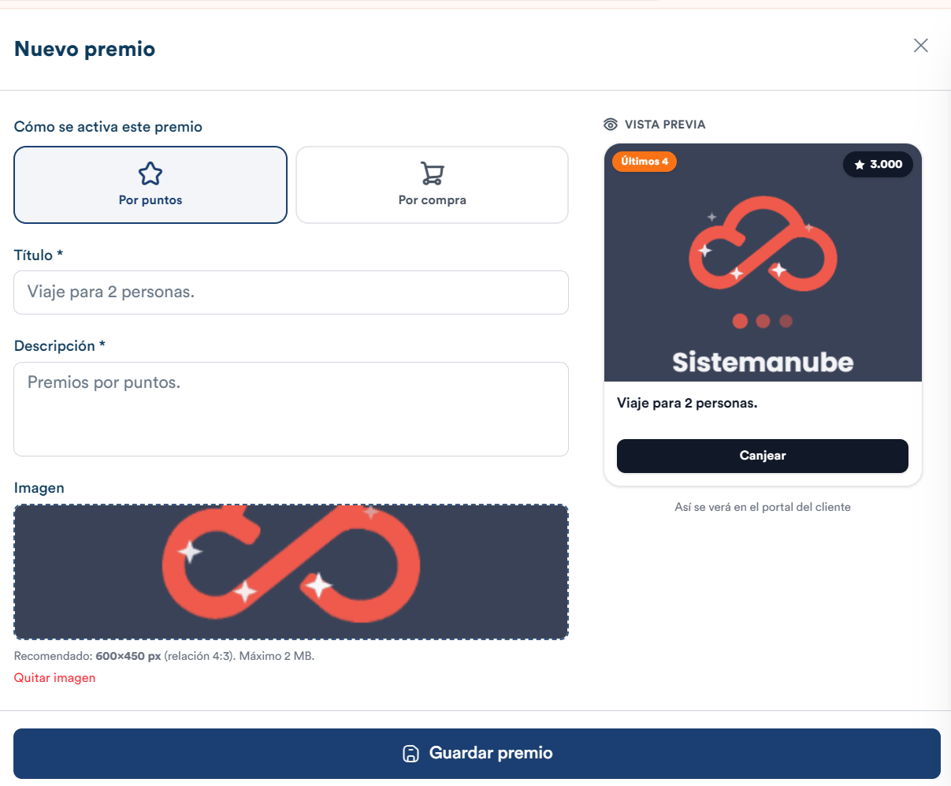Click the star icon in Por puntos

click(150, 173)
